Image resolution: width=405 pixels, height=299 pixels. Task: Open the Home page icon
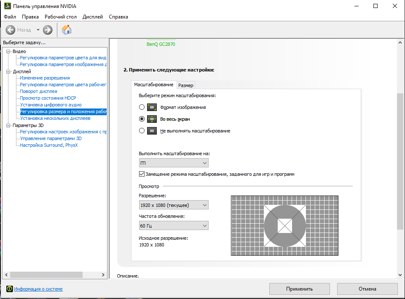67,30
